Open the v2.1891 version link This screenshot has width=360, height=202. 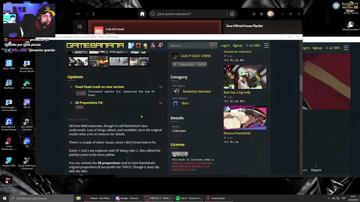(253, 45)
